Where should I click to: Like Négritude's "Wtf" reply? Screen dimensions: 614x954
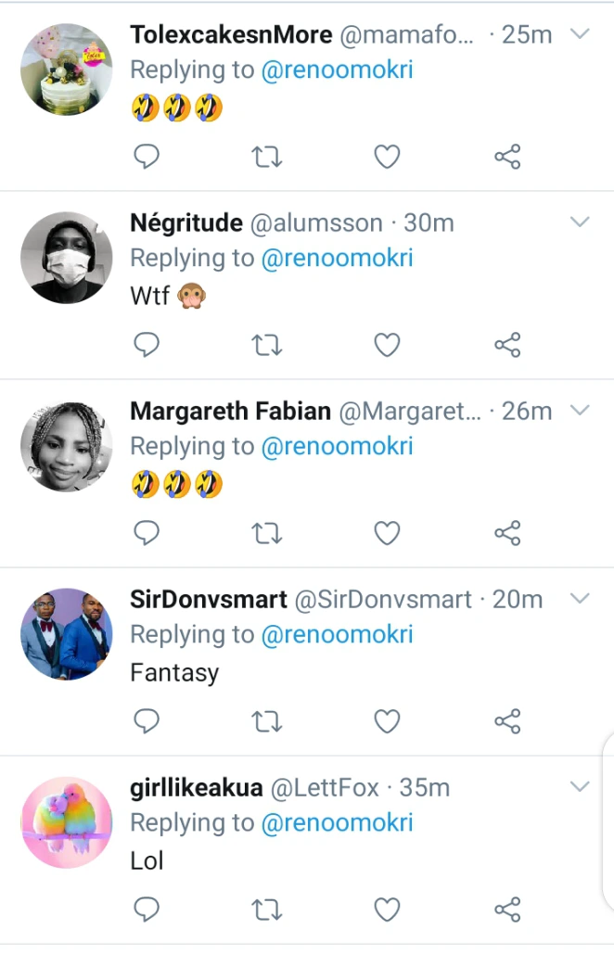click(x=387, y=346)
